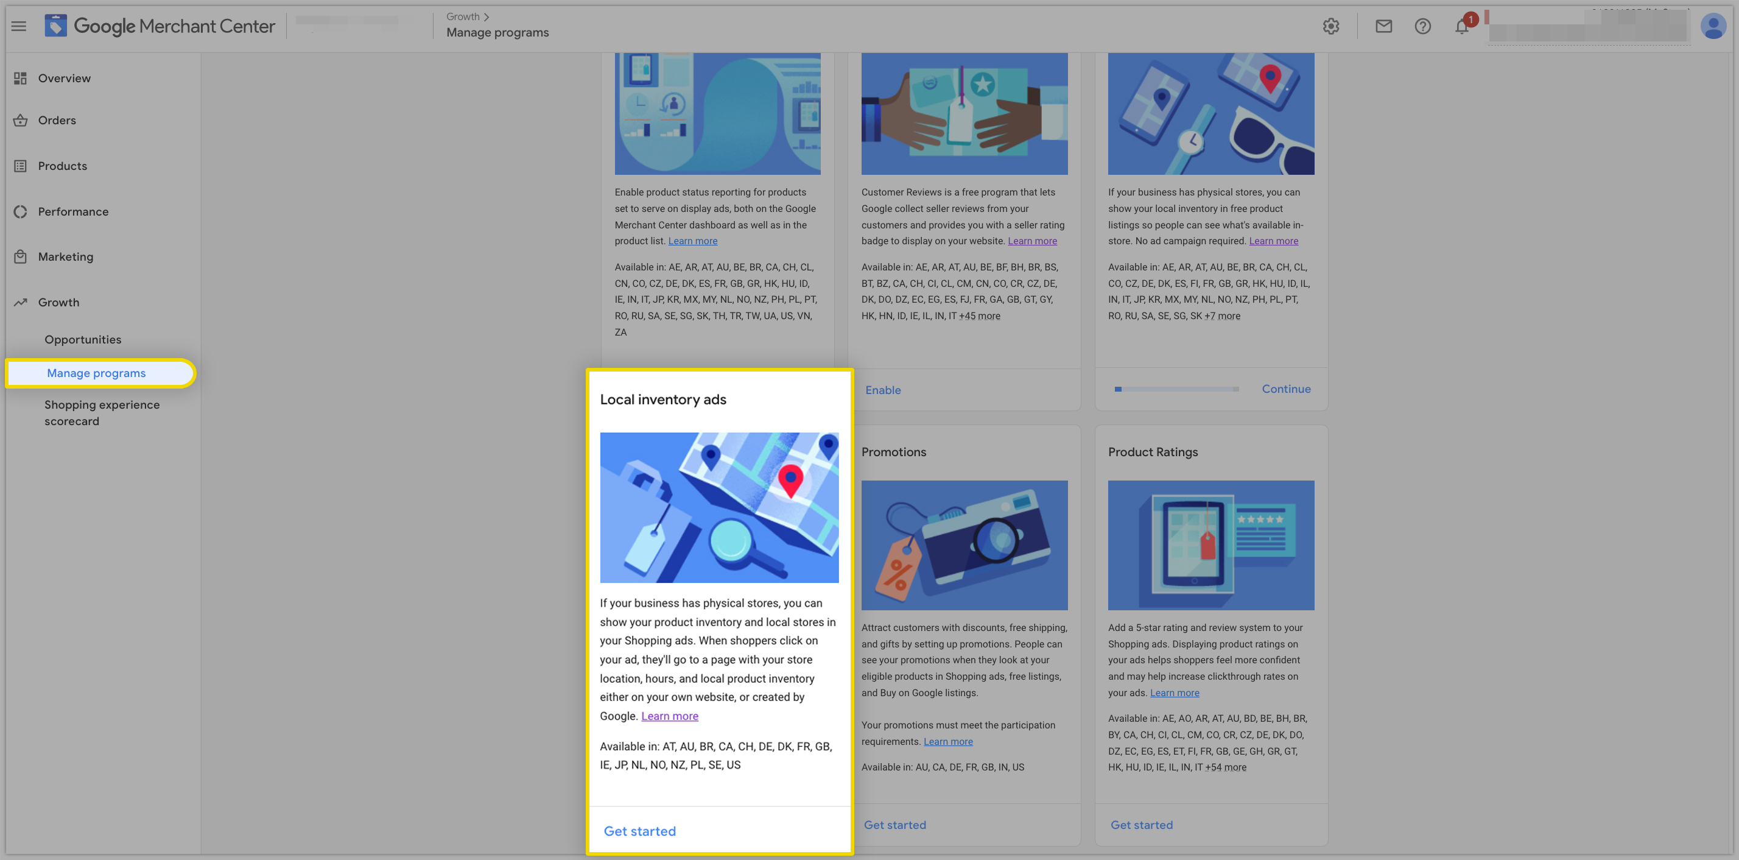
Task: Open Opportunities submenu item
Action: [83, 339]
